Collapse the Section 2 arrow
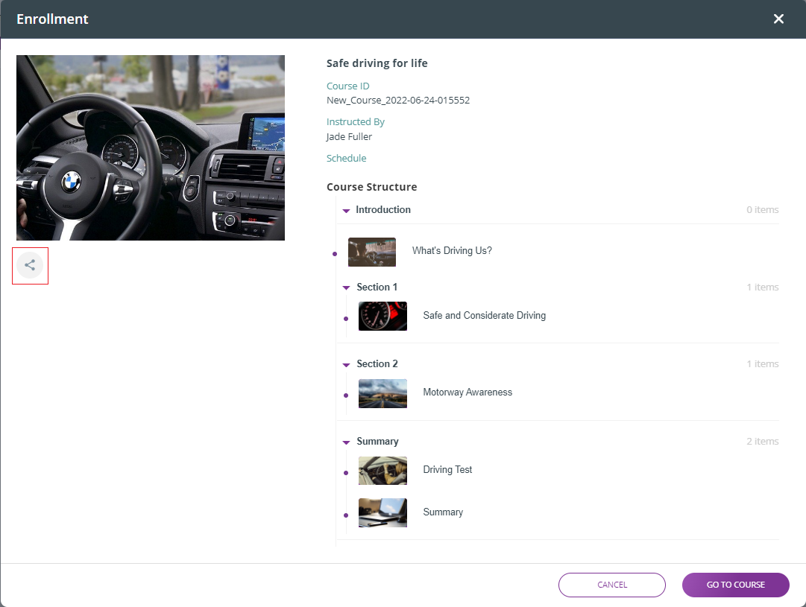The width and height of the screenshot is (806, 607). (x=346, y=365)
